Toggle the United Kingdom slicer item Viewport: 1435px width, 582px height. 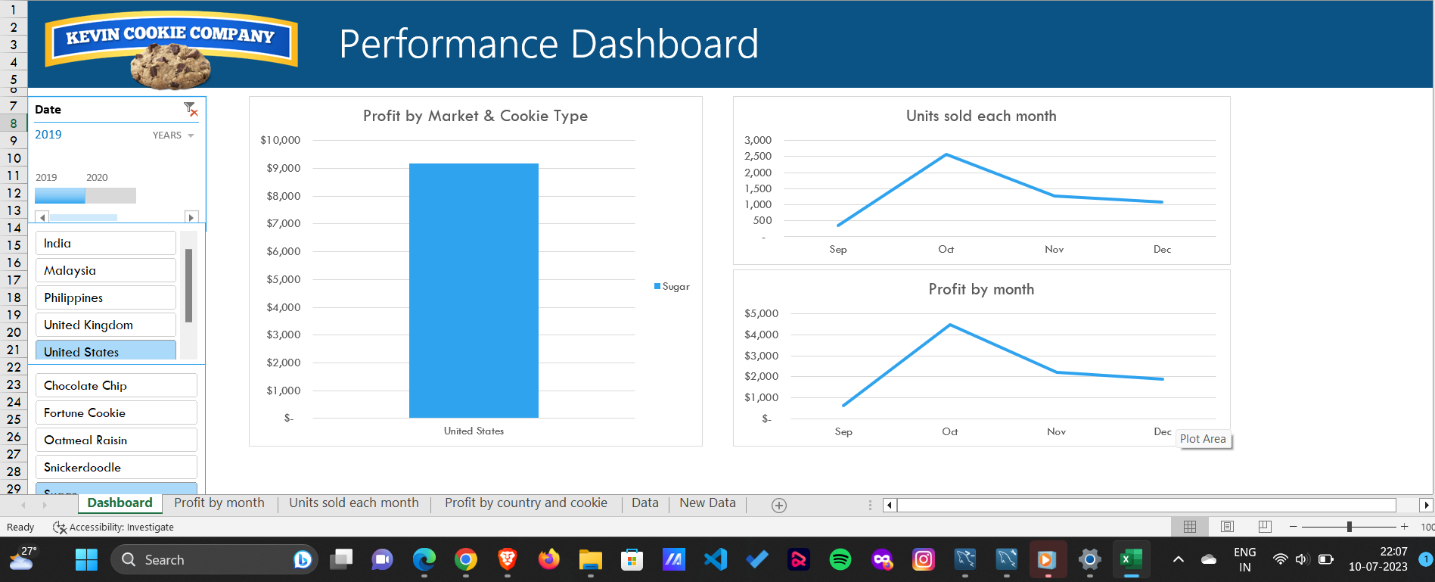(x=106, y=325)
